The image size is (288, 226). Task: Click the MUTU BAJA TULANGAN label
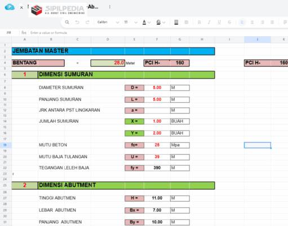click(x=63, y=157)
